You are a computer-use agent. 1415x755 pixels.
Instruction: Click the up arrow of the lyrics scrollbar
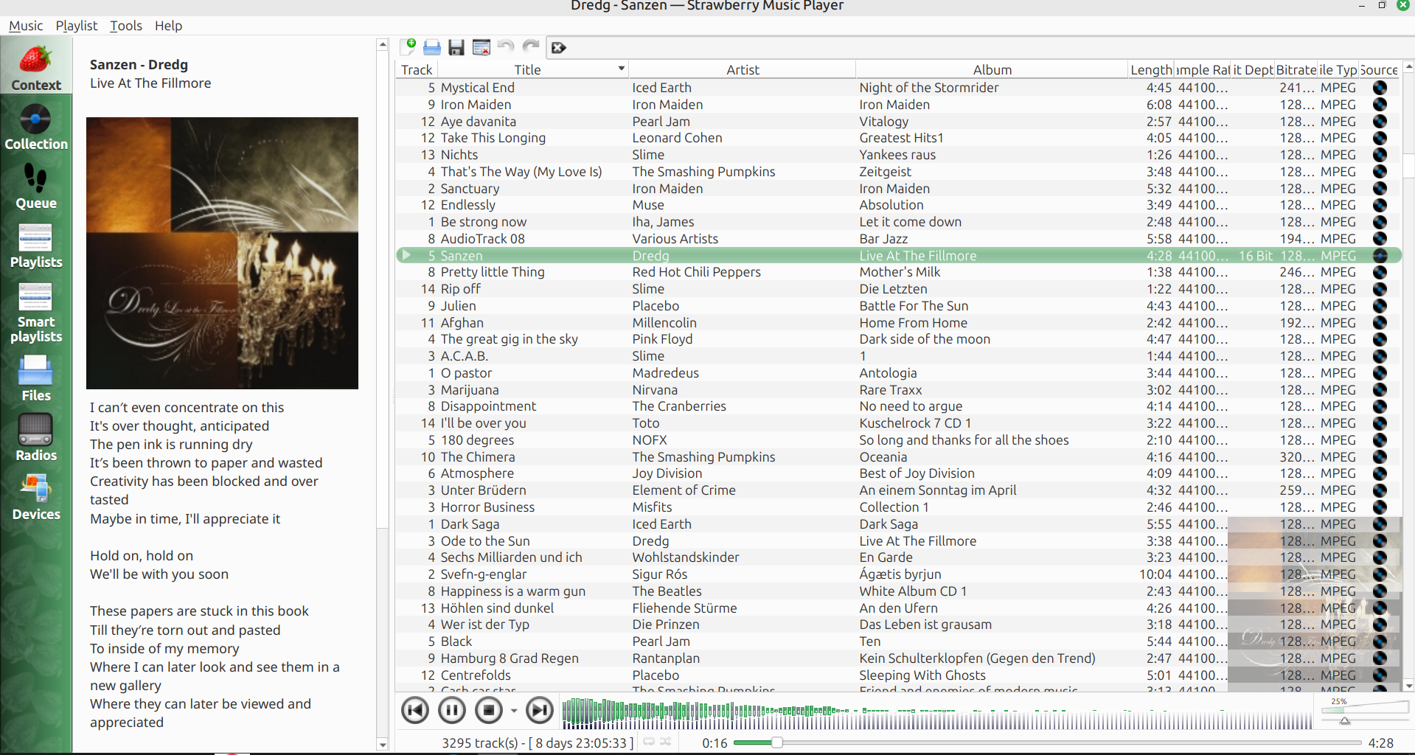coord(382,44)
